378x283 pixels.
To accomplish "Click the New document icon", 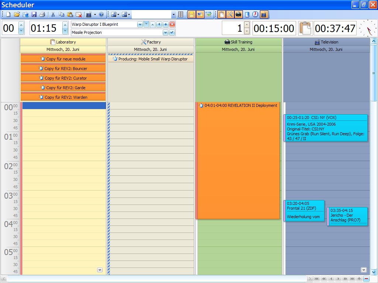I will point(8,15).
